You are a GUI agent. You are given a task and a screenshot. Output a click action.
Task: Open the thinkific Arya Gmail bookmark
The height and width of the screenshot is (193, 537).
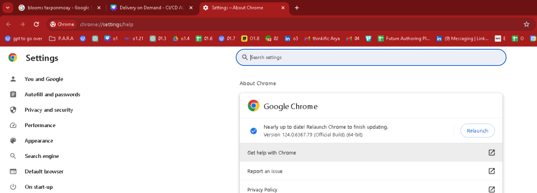322,39
